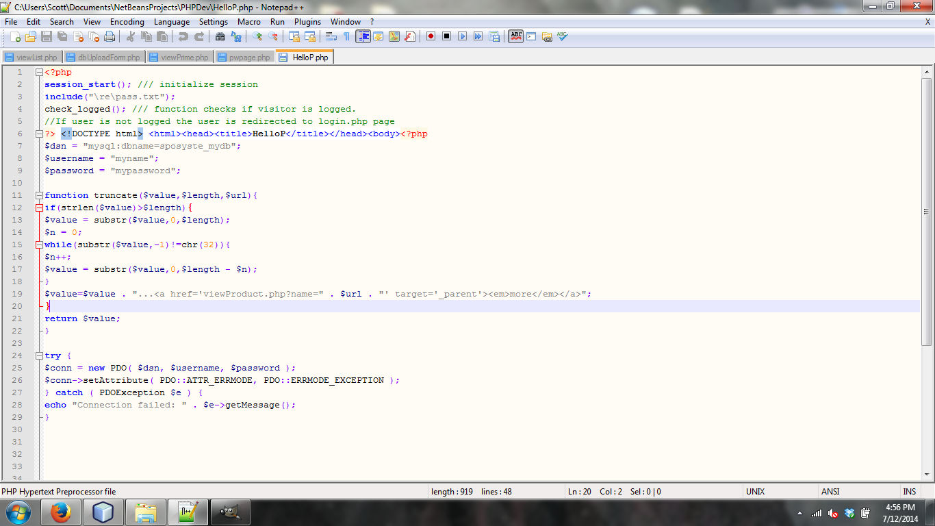The height and width of the screenshot is (526, 935).
Task: Show the Document Map panel icon
Action: click(x=394, y=36)
